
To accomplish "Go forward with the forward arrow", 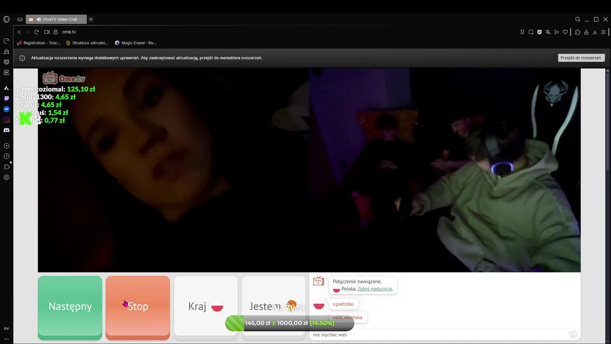I will click(x=28, y=32).
